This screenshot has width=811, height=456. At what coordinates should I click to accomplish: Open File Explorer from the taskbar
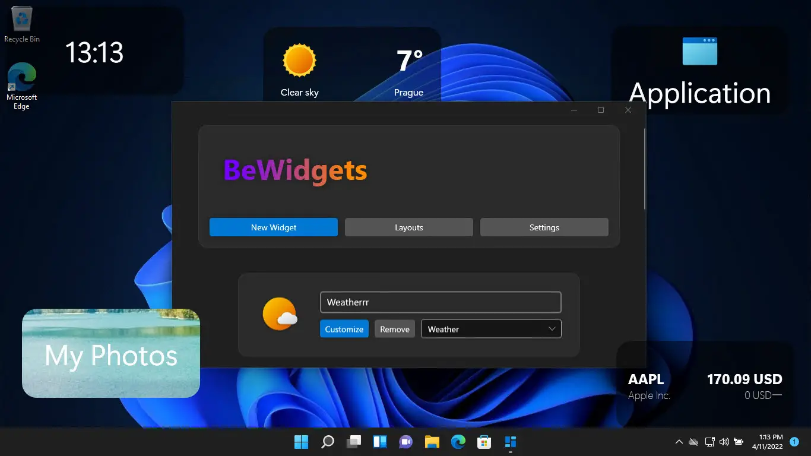pos(432,442)
